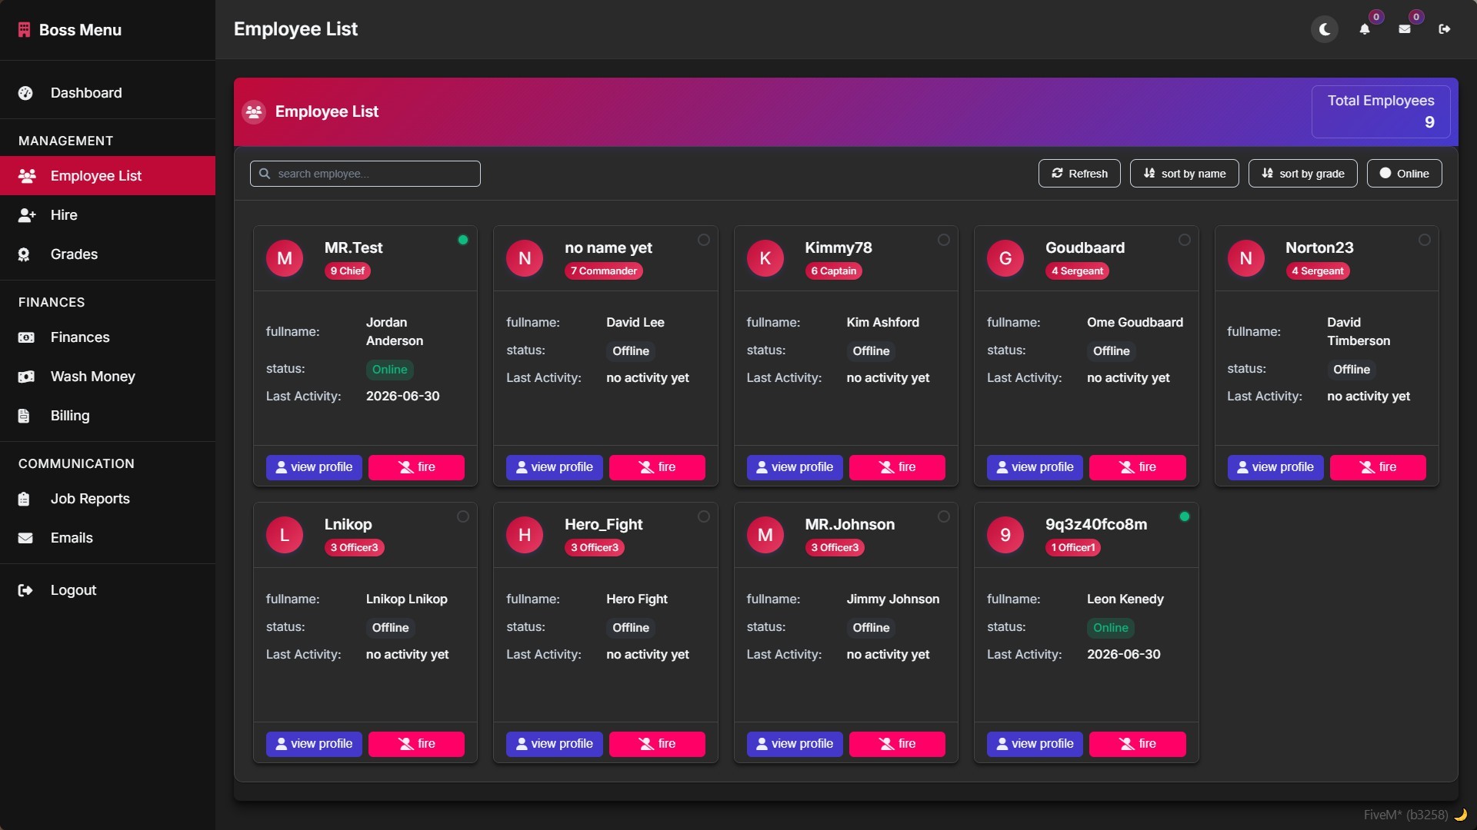Click Kimmy78 offline status indicator circle
Image resolution: width=1477 pixels, height=830 pixels.
click(x=944, y=240)
